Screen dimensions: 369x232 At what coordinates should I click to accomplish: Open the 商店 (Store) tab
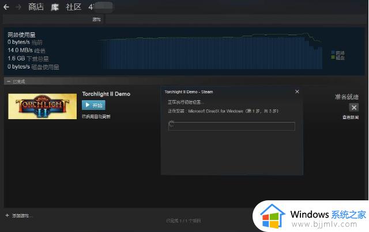(36, 7)
